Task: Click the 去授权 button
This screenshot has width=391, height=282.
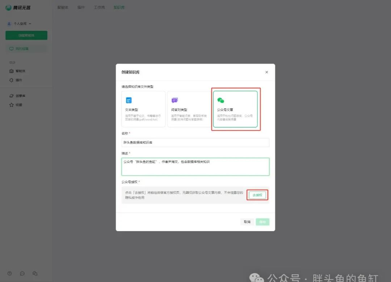Action: coord(257,195)
